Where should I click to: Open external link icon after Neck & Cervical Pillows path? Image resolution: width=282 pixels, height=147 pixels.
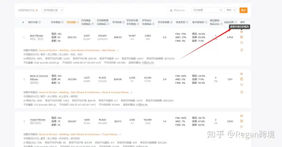pyautogui.click(x=131, y=92)
